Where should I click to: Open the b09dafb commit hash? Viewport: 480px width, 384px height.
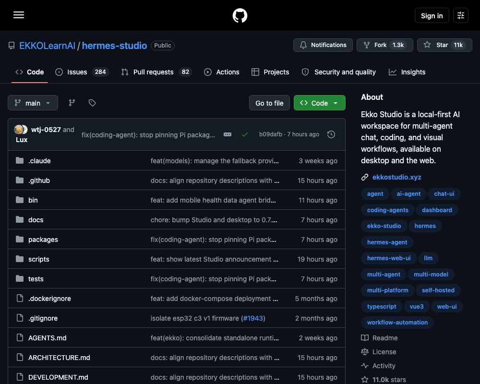(x=271, y=134)
